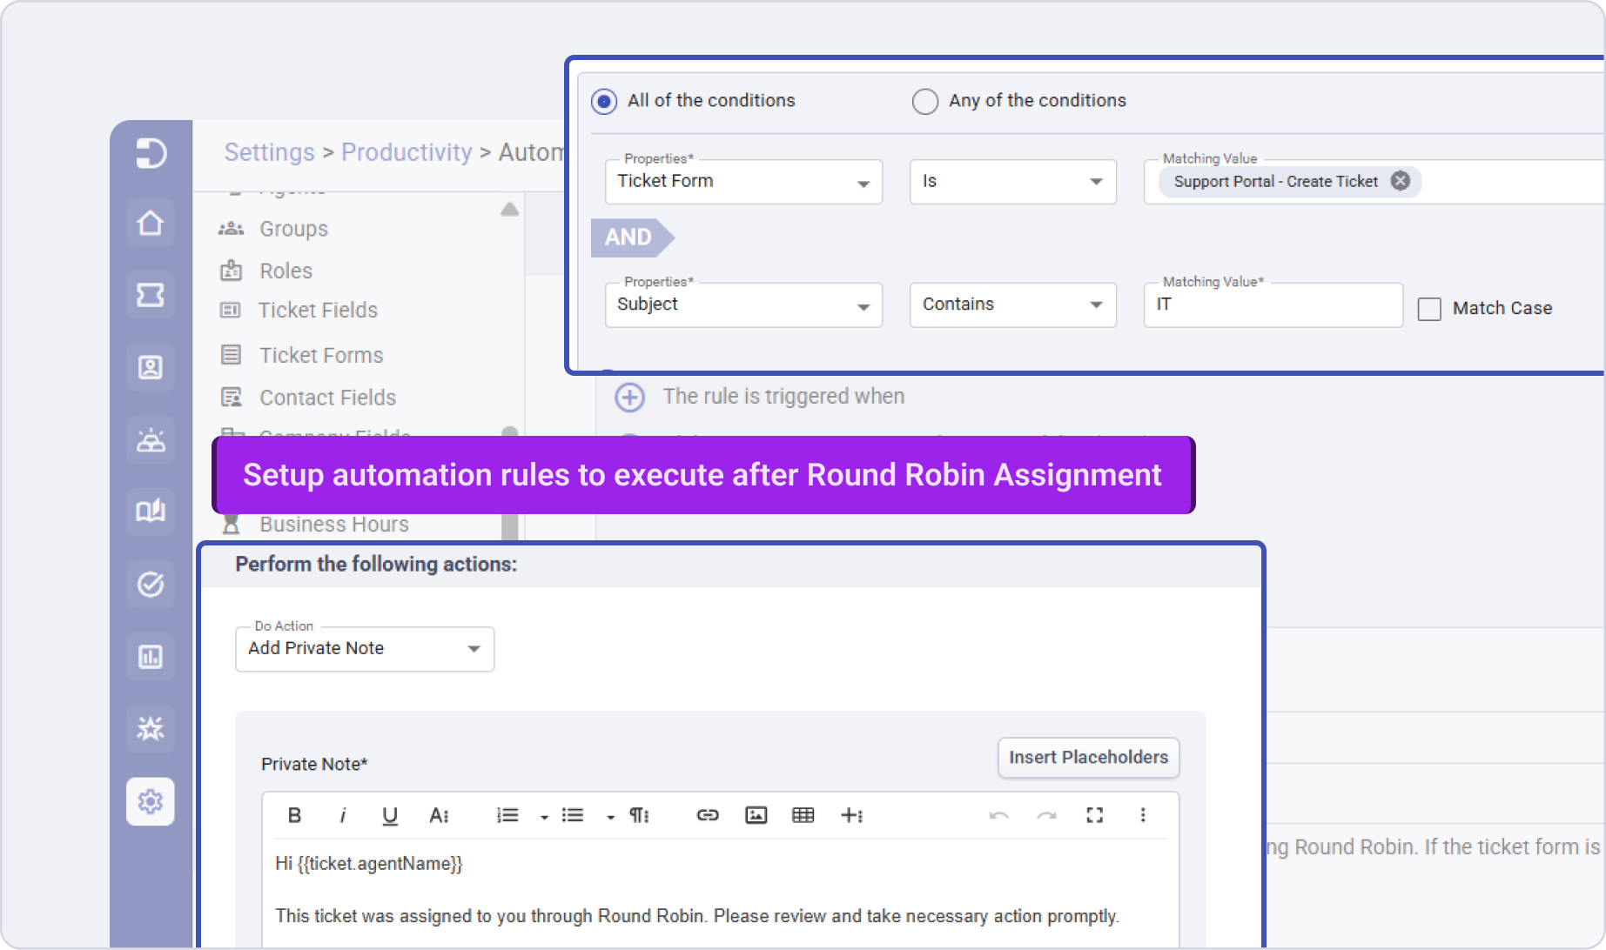Open the Ticket Form properties dropdown

point(744,182)
